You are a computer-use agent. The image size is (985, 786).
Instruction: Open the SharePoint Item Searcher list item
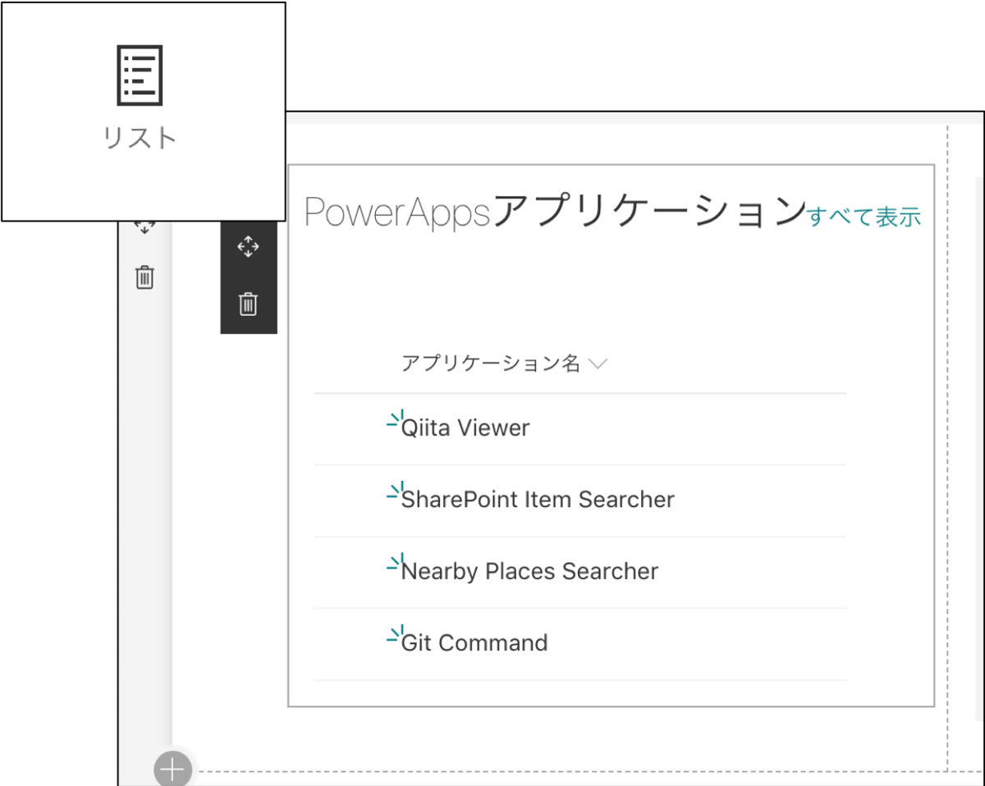538,499
